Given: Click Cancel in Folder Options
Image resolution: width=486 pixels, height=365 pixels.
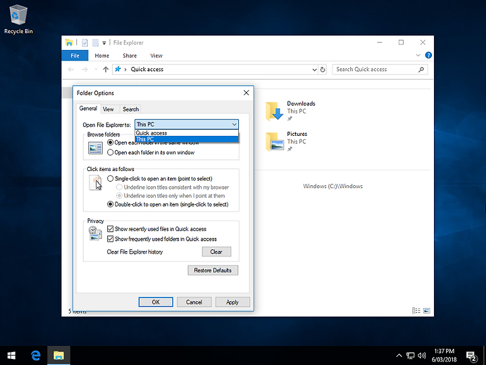Looking at the screenshot, I should 194,302.
